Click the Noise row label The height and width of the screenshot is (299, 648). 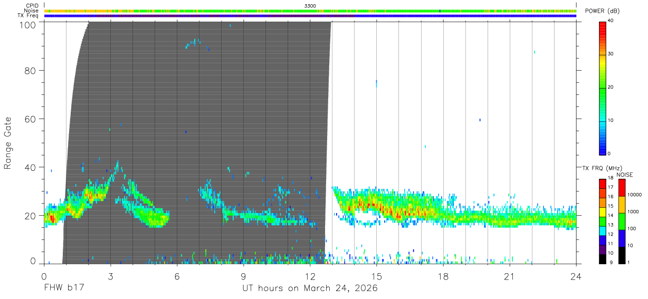[32, 11]
